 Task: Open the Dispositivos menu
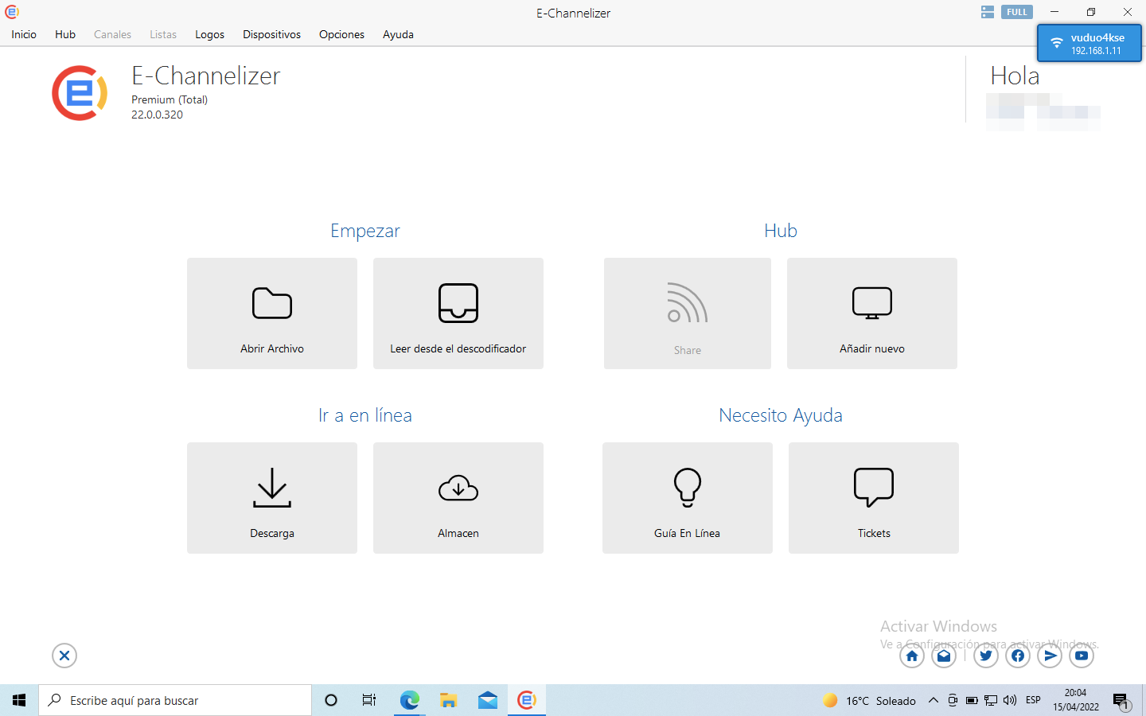[x=271, y=34]
